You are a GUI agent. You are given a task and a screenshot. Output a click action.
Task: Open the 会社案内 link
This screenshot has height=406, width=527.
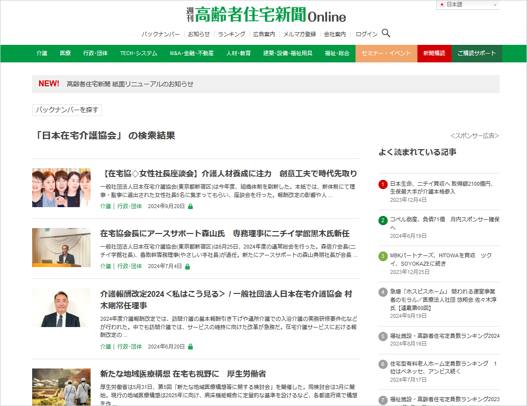335,34
